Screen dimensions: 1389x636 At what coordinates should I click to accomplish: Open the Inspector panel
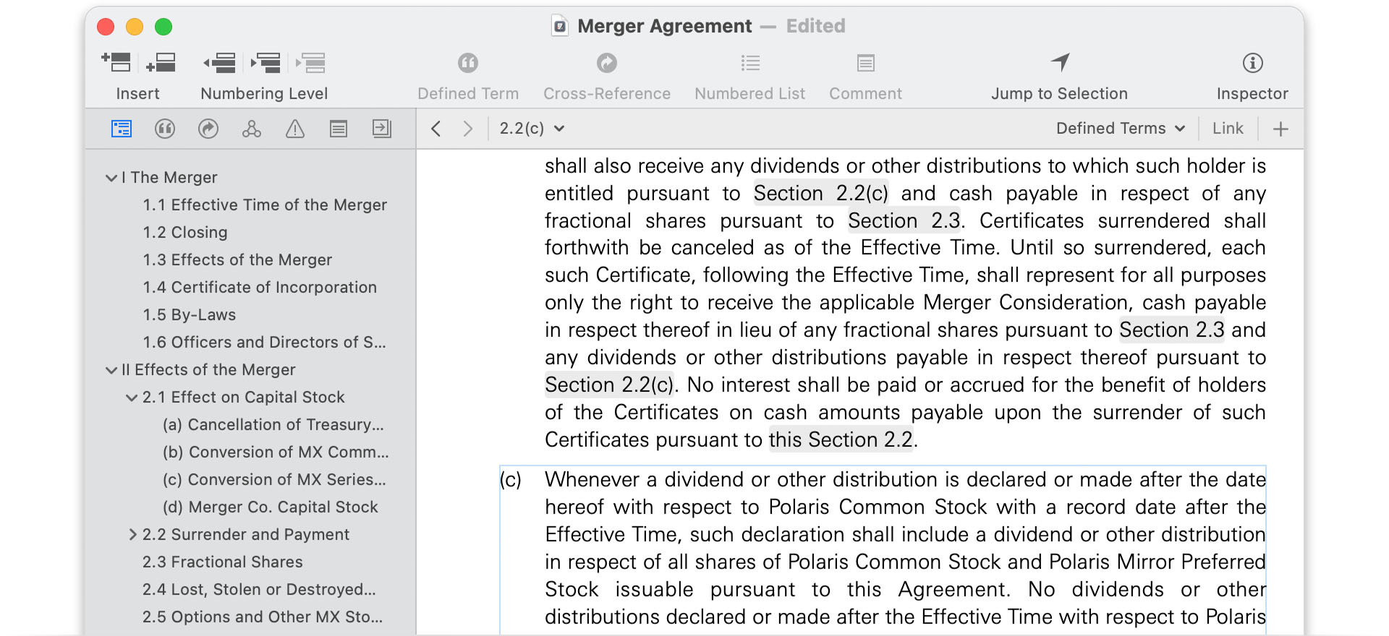(1252, 63)
